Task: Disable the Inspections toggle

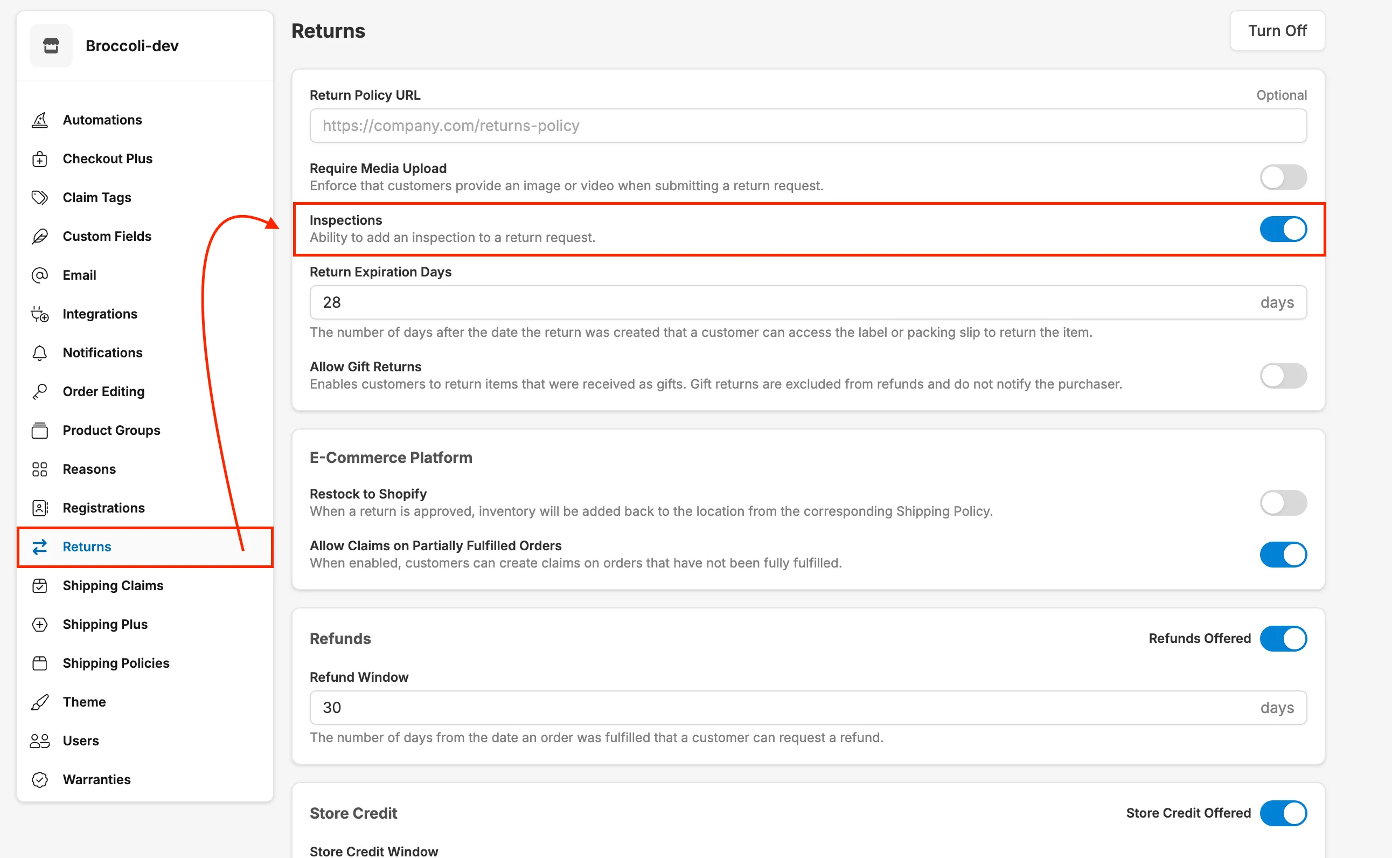Action: point(1283,229)
